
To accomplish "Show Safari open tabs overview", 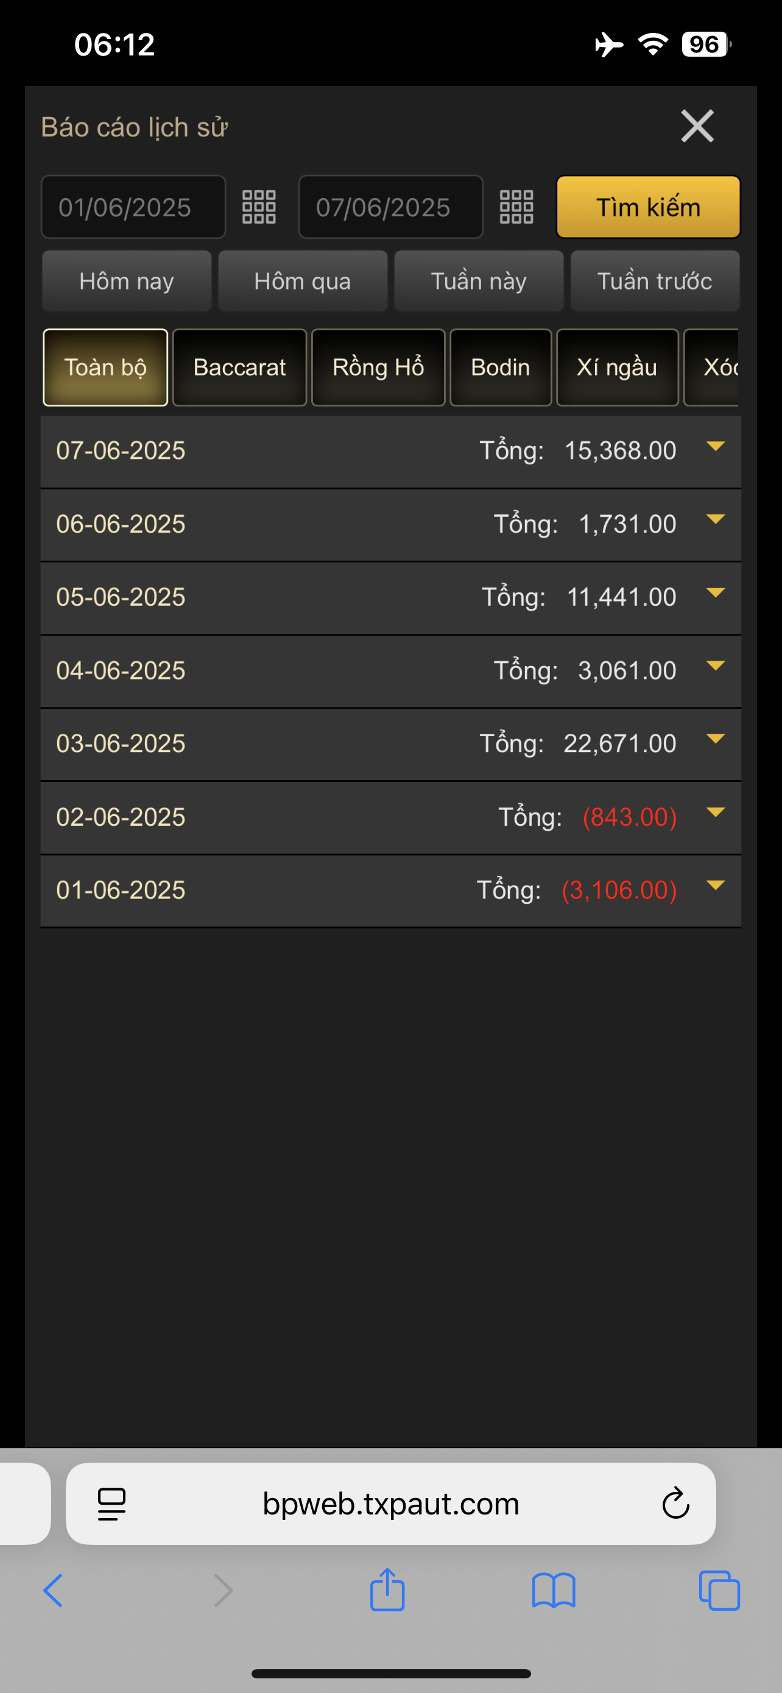I will 720,1591.
